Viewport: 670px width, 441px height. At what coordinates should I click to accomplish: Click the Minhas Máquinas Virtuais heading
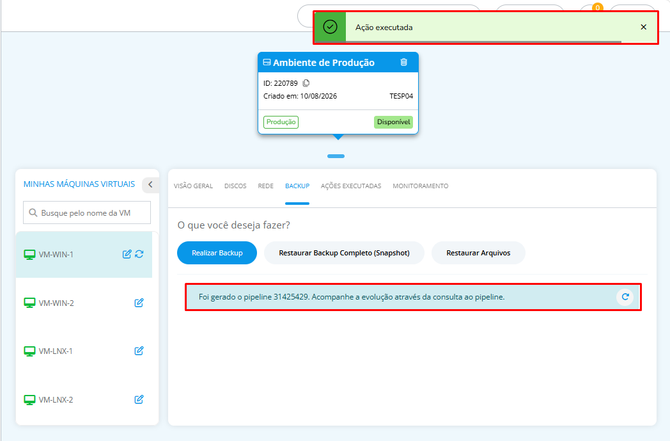pos(79,184)
